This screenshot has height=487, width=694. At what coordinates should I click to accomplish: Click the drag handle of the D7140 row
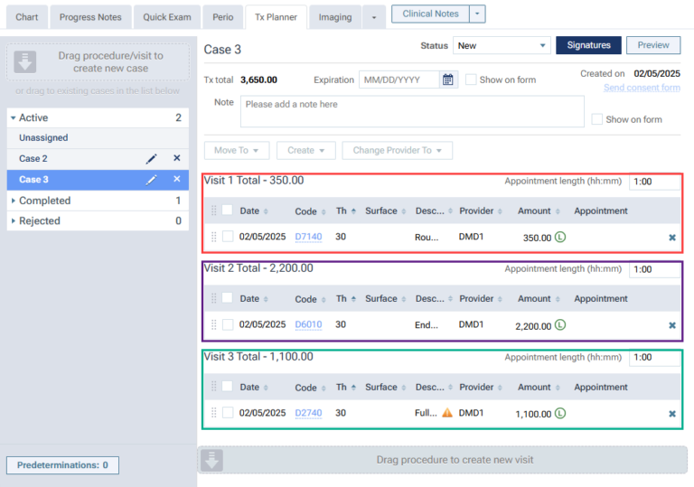coord(214,237)
